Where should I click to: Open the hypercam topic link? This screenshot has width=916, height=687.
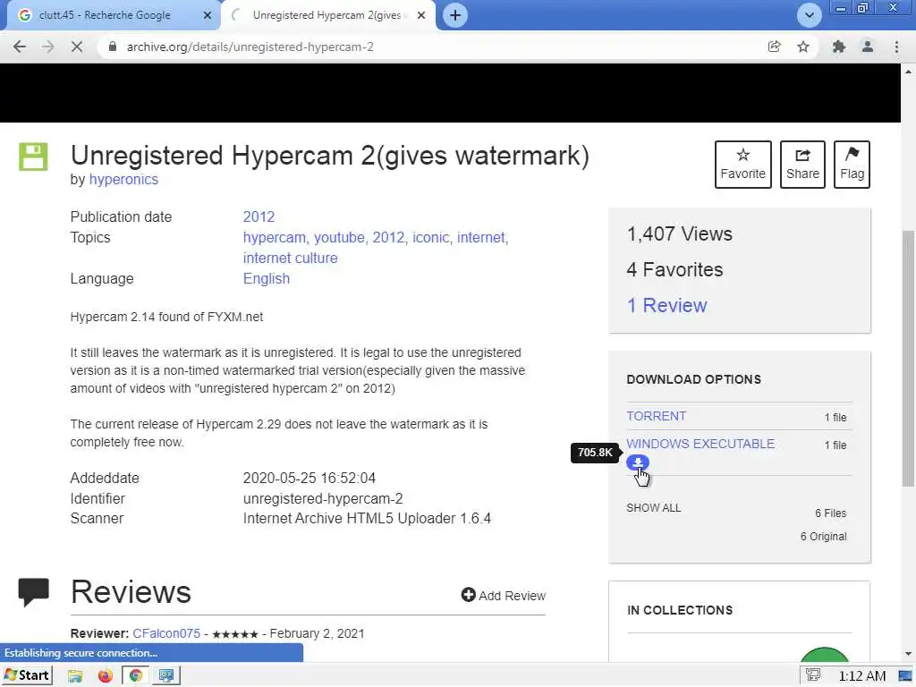click(275, 238)
